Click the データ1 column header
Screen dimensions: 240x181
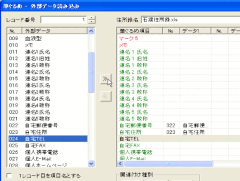pyautogui.click(x=195, y=31)
